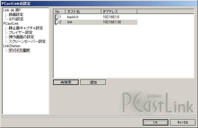Choose 操作画面の設定 in tree
198x128 pixels.
click(21, 37)
